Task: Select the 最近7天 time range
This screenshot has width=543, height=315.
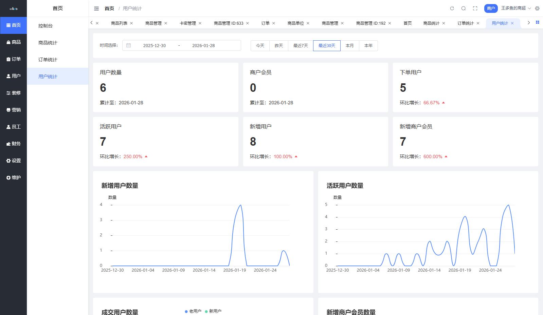Action: pos(301,46)
